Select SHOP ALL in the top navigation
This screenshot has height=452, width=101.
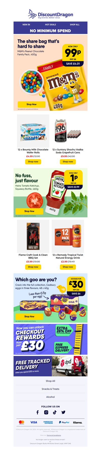74,25
